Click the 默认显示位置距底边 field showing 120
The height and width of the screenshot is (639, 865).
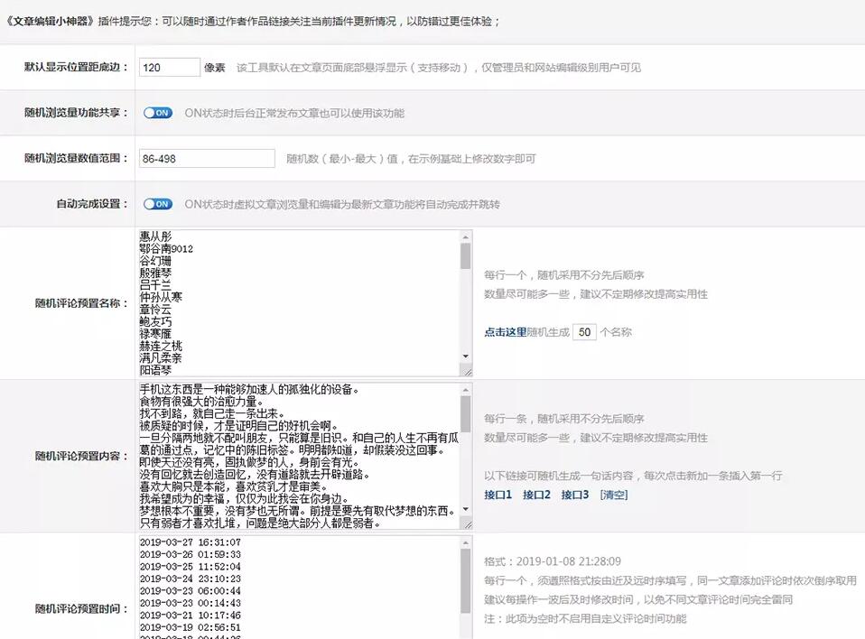(170, 68)
